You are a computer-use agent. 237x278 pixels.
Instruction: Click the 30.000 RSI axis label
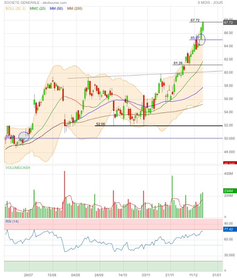pos(229,255)
